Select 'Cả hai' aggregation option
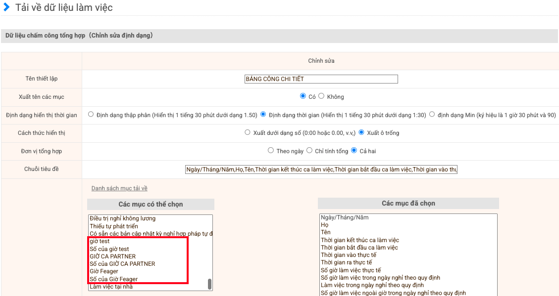The width and height of the screenshot is (559, 296). [x=354, y=151]
